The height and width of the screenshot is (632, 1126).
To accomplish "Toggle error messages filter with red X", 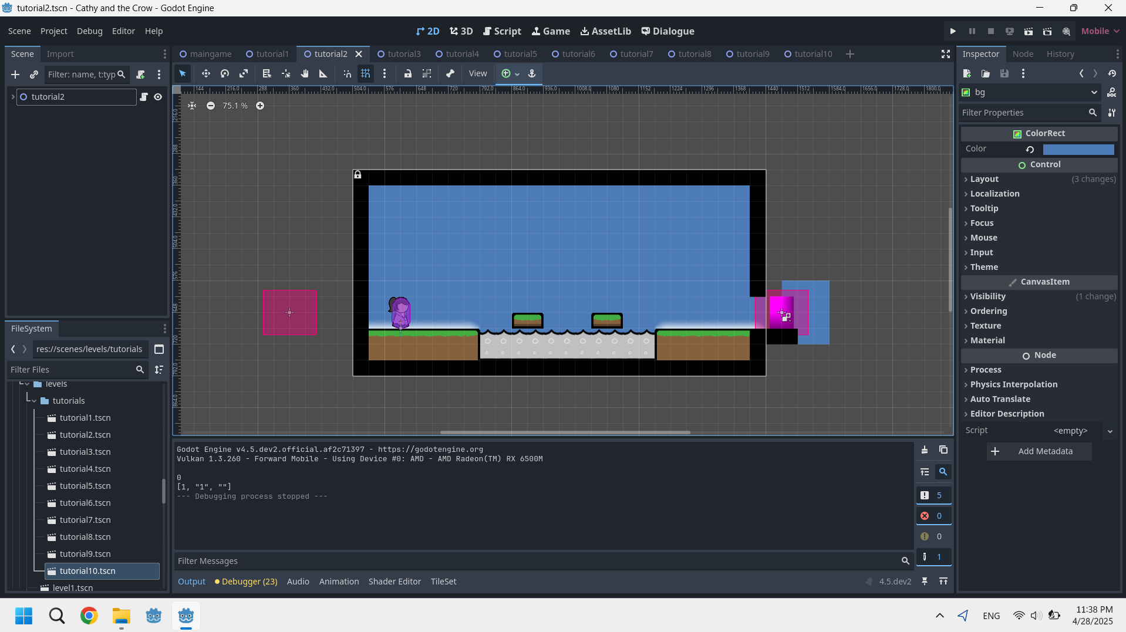I will tap(933, 516).
